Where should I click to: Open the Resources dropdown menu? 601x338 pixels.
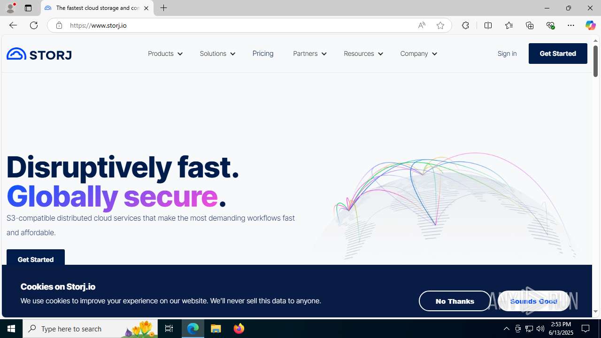(363, 54)
